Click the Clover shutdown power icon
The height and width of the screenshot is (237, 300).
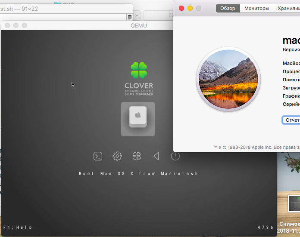pyautogui.click(x=175, y=156)
